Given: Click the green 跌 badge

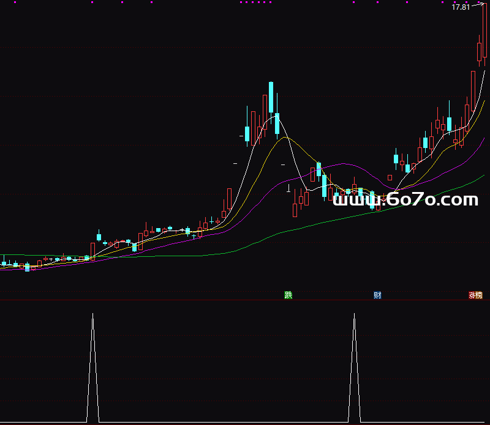Looking at the screenshot, I should click(288, 295).
